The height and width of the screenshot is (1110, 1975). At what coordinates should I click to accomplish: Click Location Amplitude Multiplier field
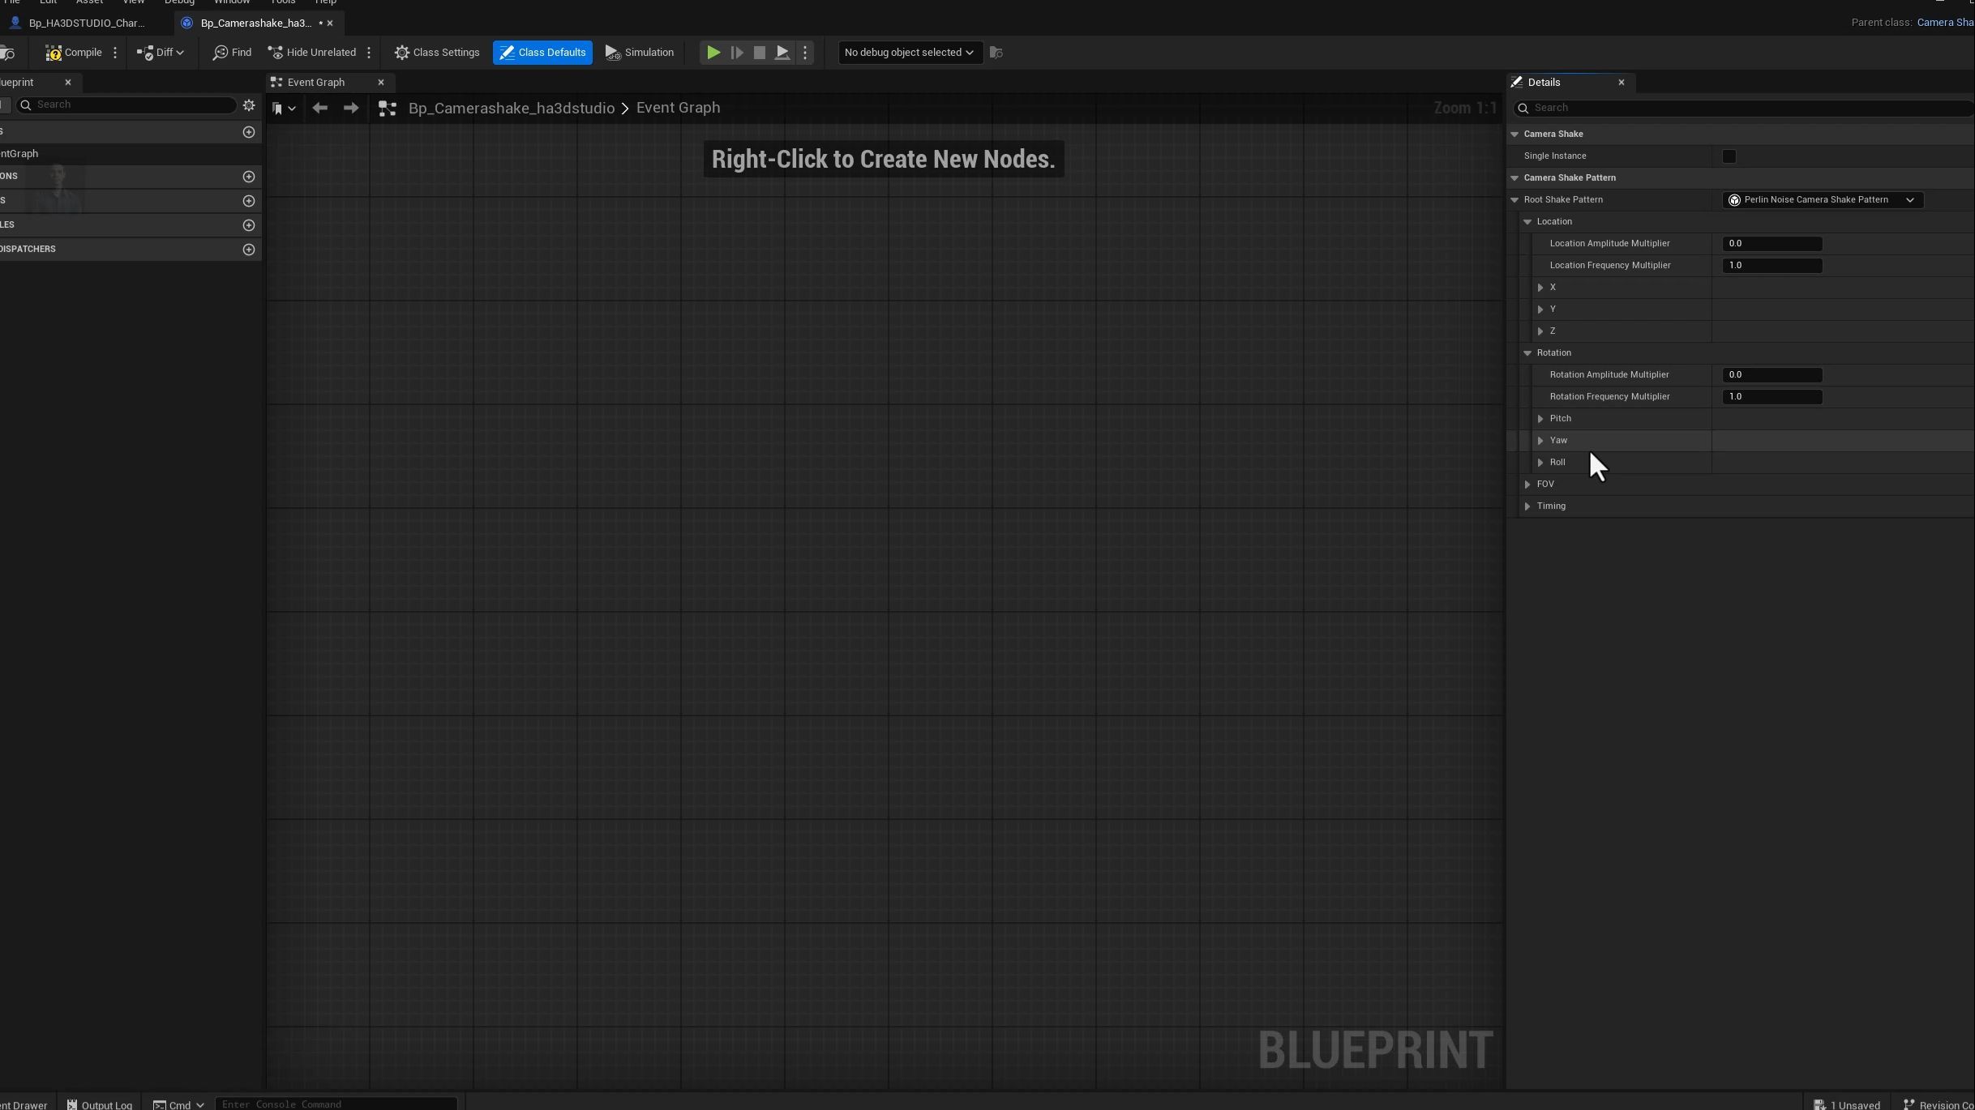coord(1772,244)
